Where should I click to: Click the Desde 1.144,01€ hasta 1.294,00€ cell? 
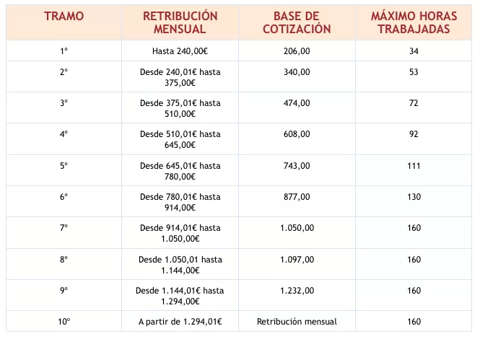pyautogui.click(x=180, y=295)
